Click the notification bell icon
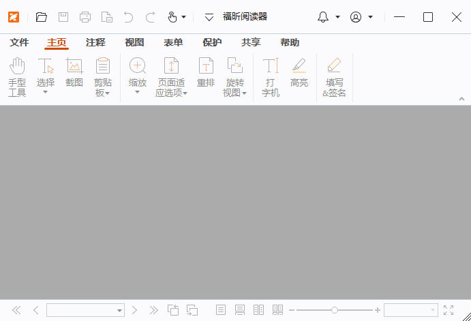 323,17
